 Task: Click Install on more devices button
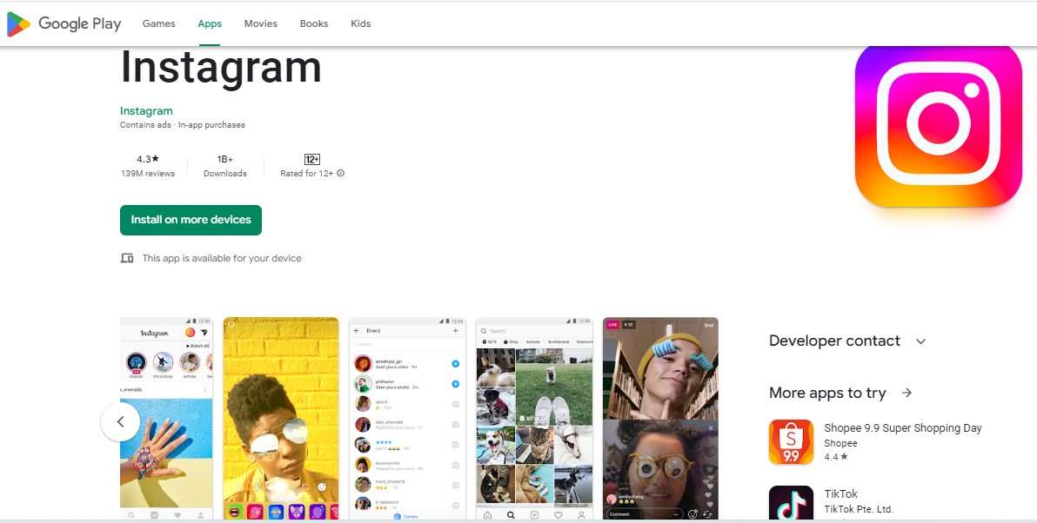[191, 220]
